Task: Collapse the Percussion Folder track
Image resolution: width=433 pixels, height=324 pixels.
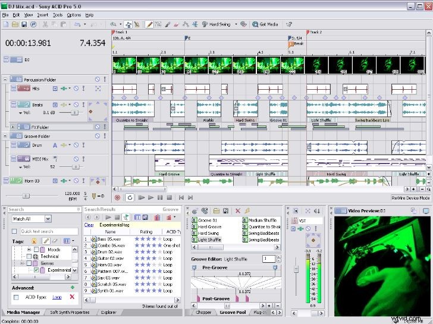Action: (x=5, y=80)
